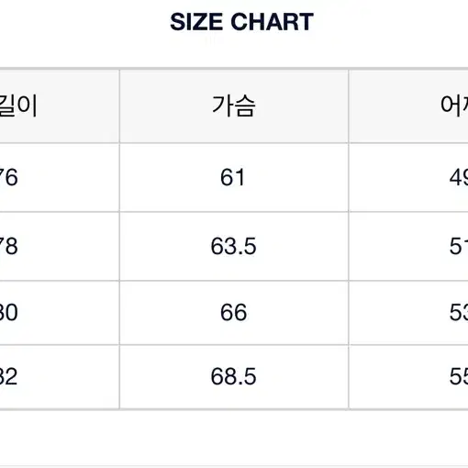Click the word CHART in the title
This screenshot has height=468, width=468.
pyautogui.click(x=272, y=22)
